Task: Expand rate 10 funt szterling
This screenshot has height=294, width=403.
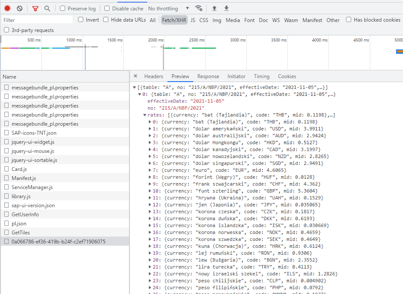Action: click(150, 191)
